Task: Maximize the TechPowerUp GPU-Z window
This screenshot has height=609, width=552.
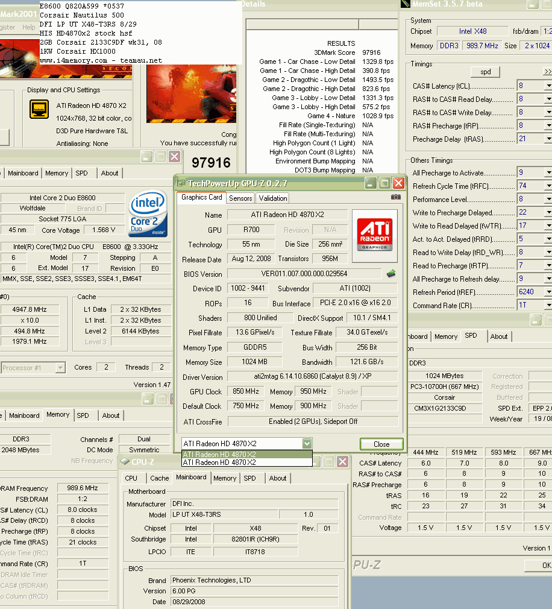Action: pos(384,183)
